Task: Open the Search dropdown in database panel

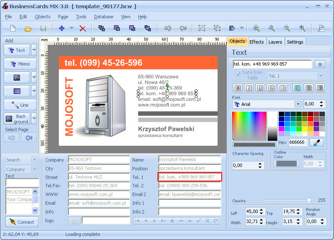Action: pos(34,160)
